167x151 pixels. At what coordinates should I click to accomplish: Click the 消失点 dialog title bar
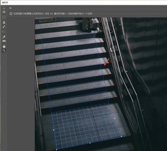(83, 3)
